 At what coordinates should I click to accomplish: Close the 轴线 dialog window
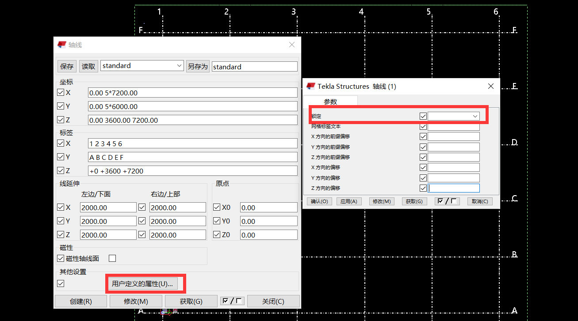292,45
